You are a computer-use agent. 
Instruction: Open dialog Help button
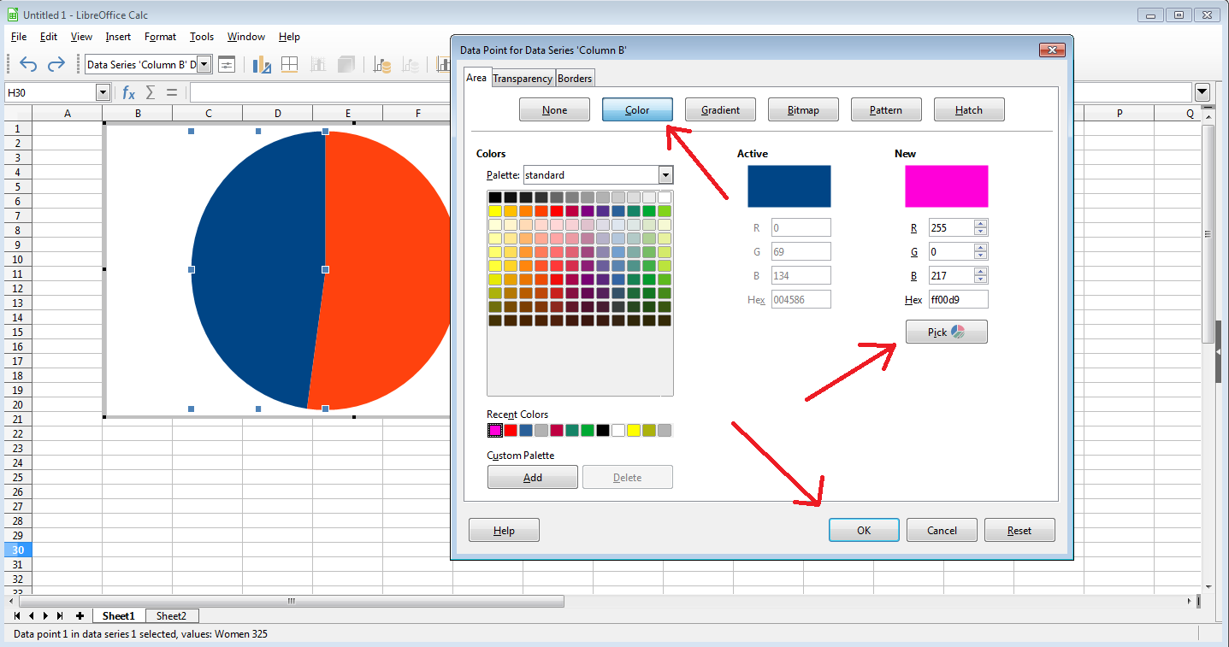[x=504, y=530]
